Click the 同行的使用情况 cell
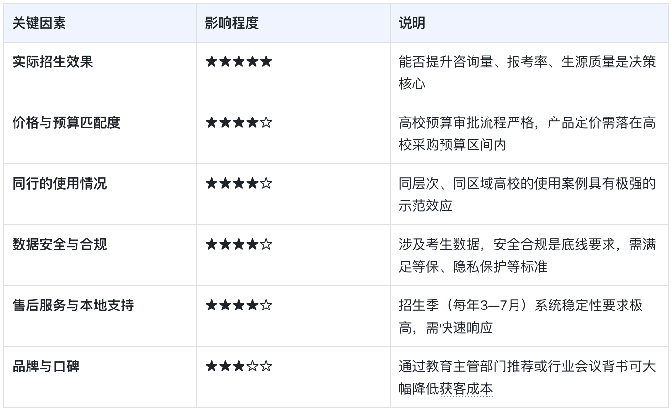The width and height of the screenshot is (671, 412). [60, 184]
